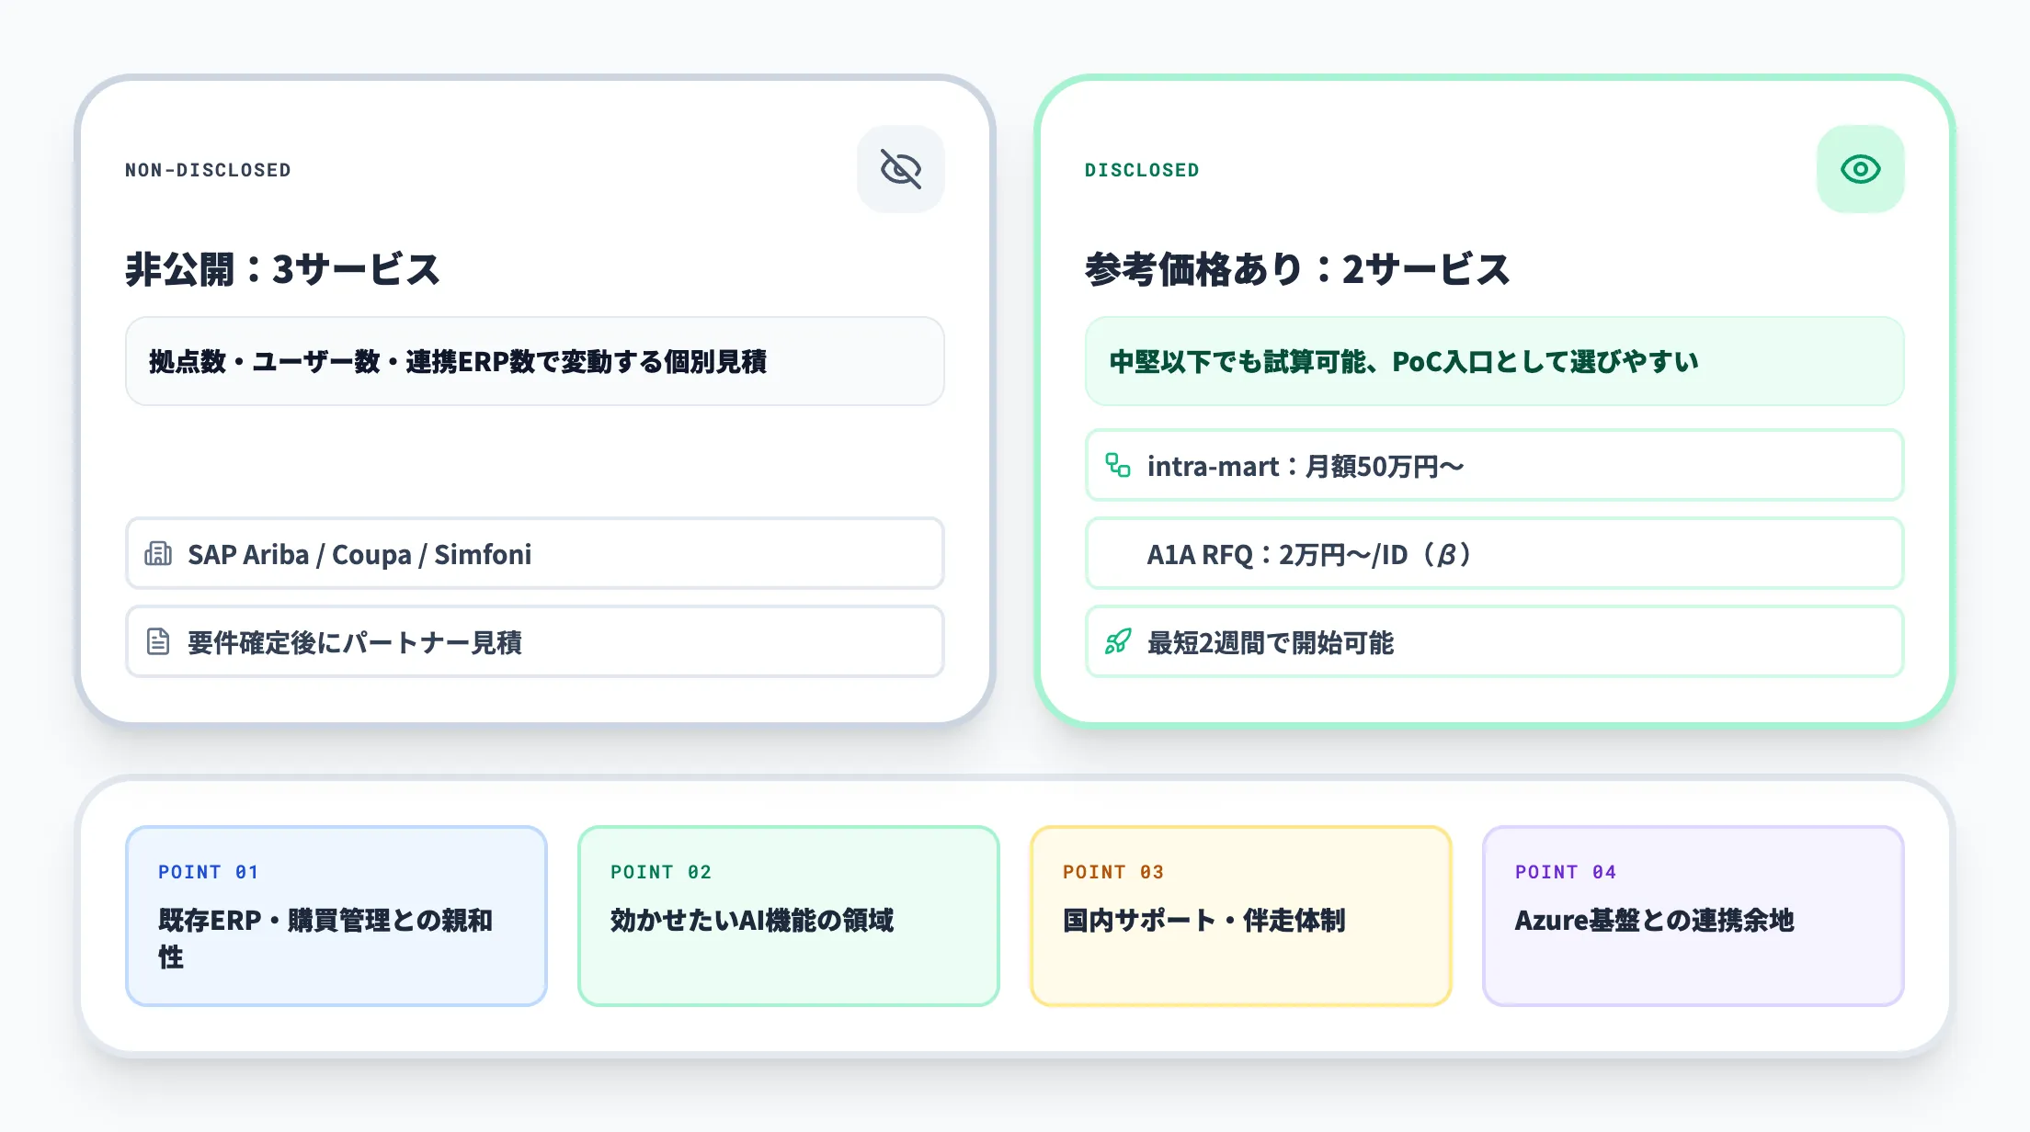The image size is (2030, 1132).
Task: Click the green eye icon in disclosed card
Action: pos(1860,169)
